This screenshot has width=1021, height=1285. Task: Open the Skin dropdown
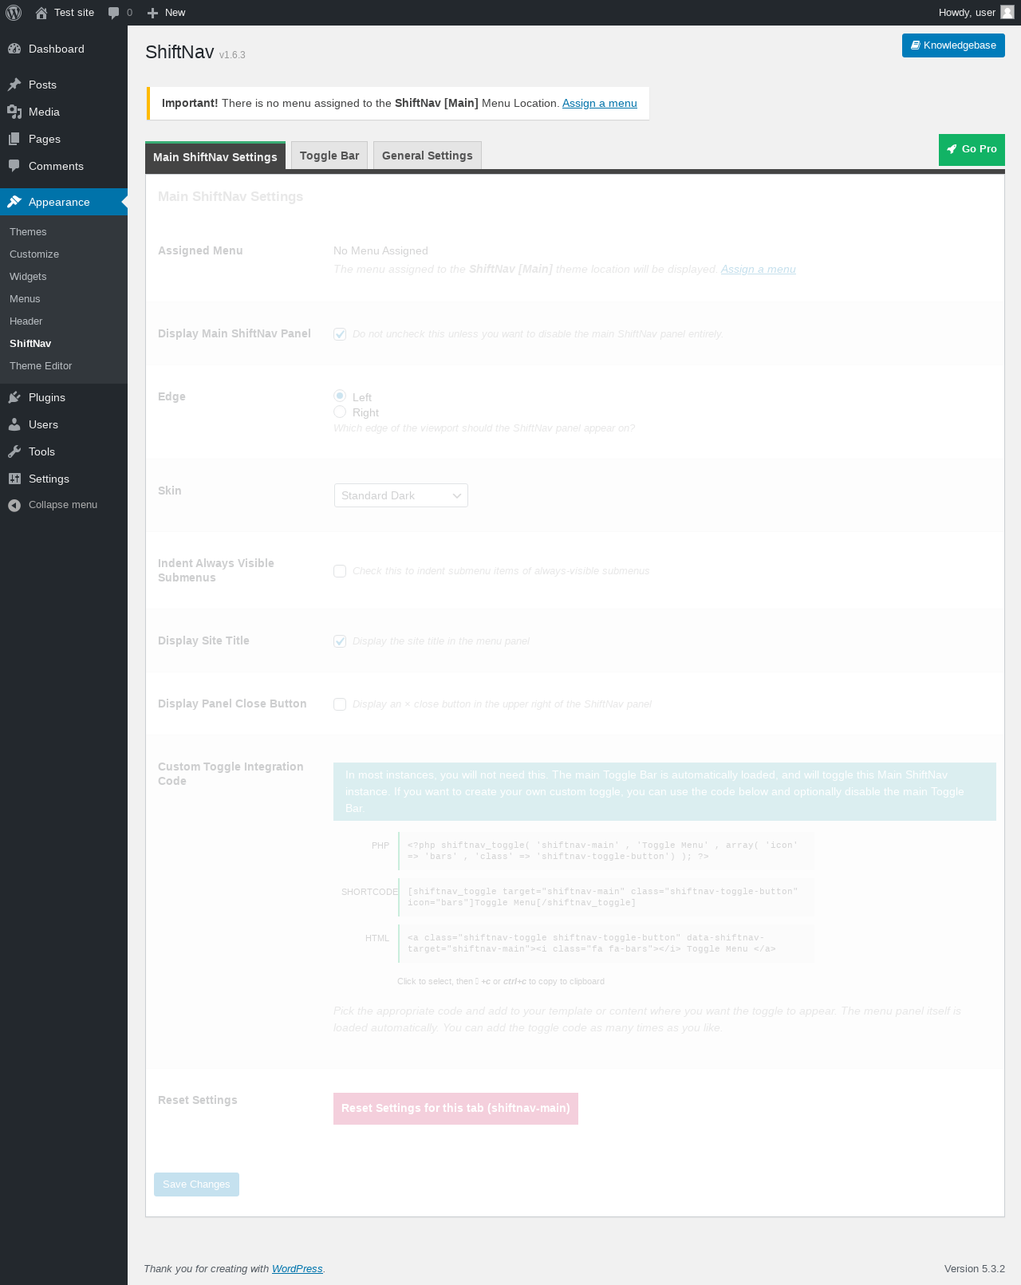[401, 495]
